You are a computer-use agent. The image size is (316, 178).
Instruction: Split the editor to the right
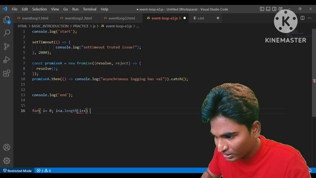(302, 18)
